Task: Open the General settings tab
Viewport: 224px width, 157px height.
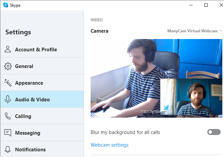Action: click(x=24, y=66)
